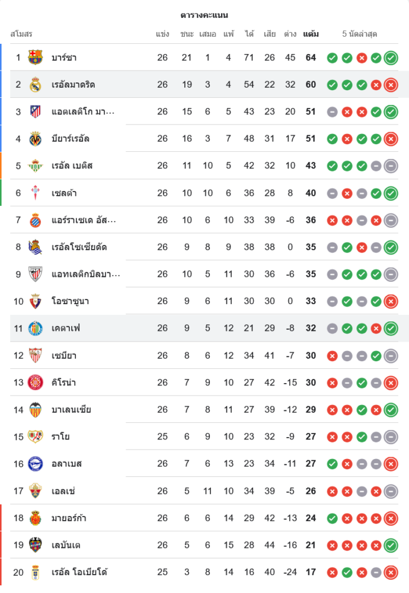The width and height of the screenshot is (409, 593).
Task: Click the Real Betis crest icon
Action: (x=36, y=165)
